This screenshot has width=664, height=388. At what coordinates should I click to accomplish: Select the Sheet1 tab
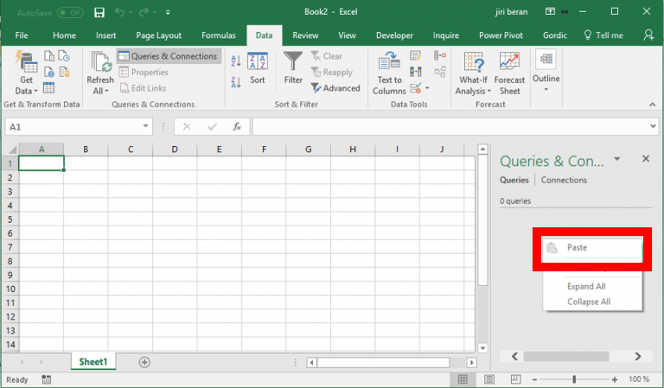click(x=93, y=362)
